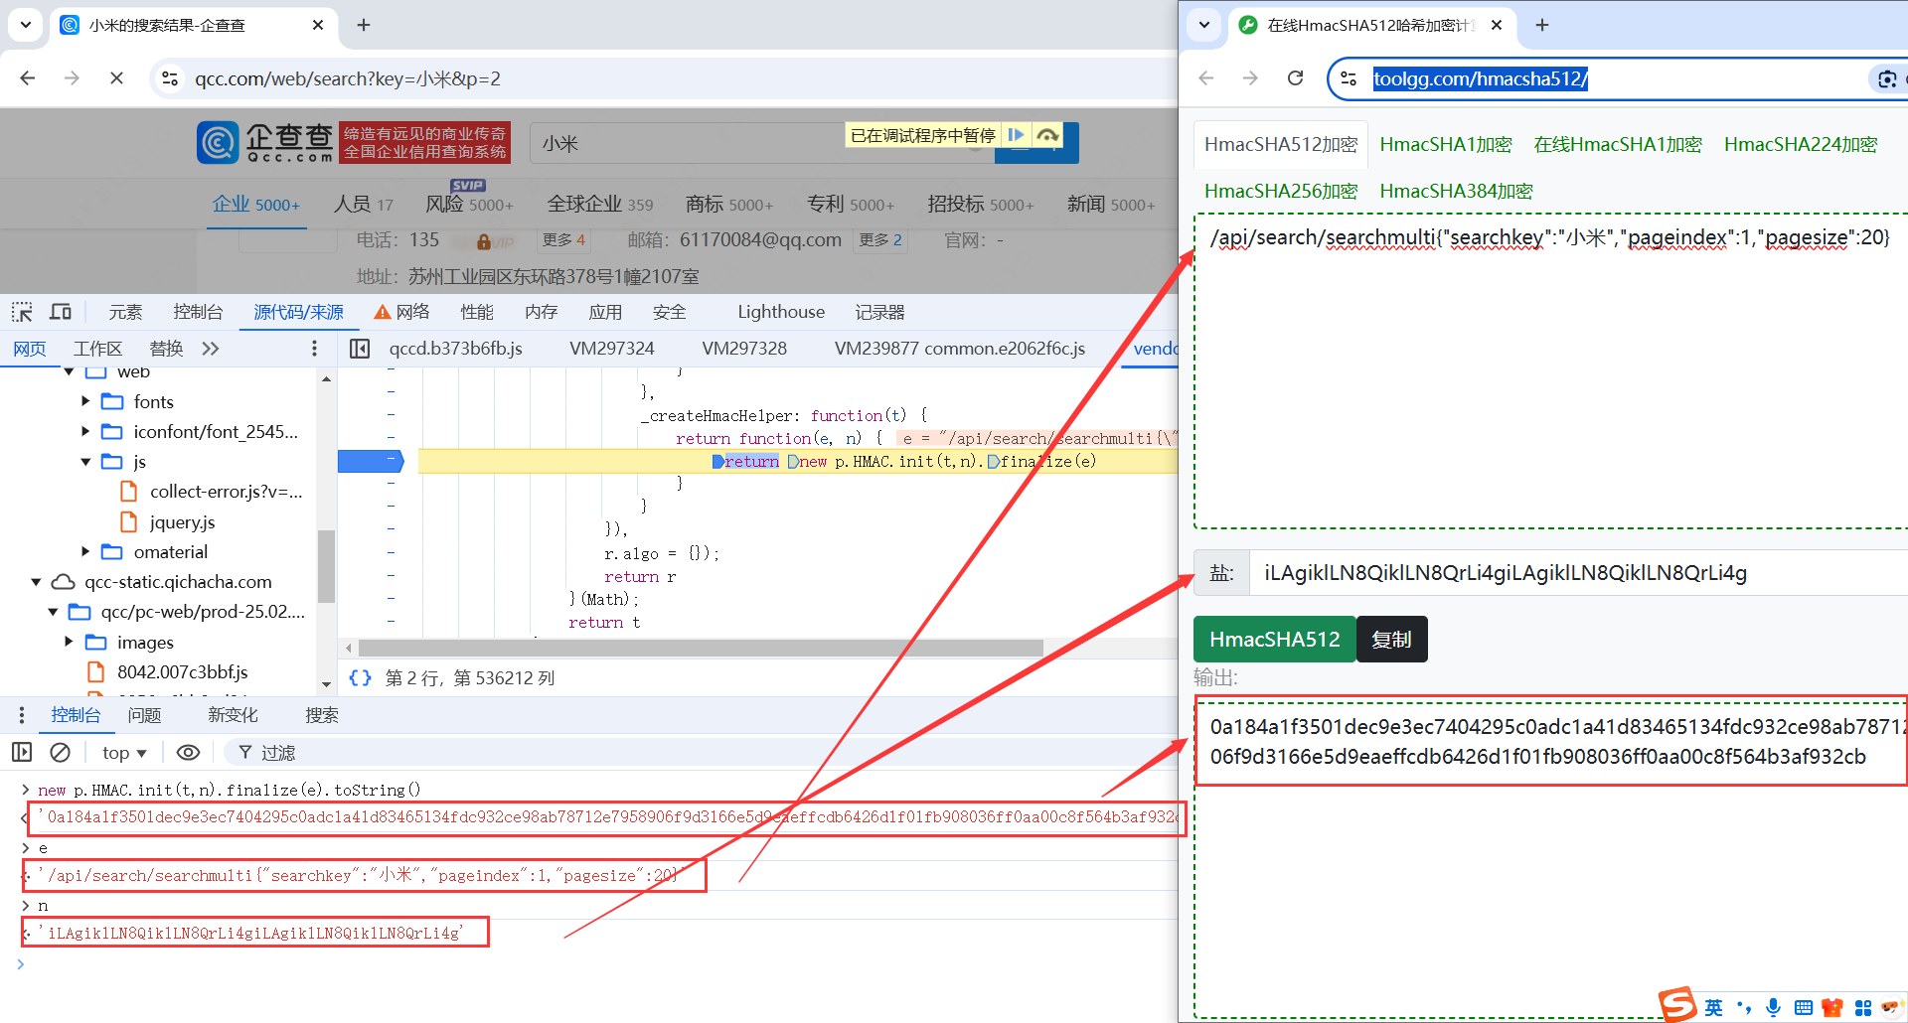Select the qccd.b373b6fb.js editor tab

click(455, 349)
